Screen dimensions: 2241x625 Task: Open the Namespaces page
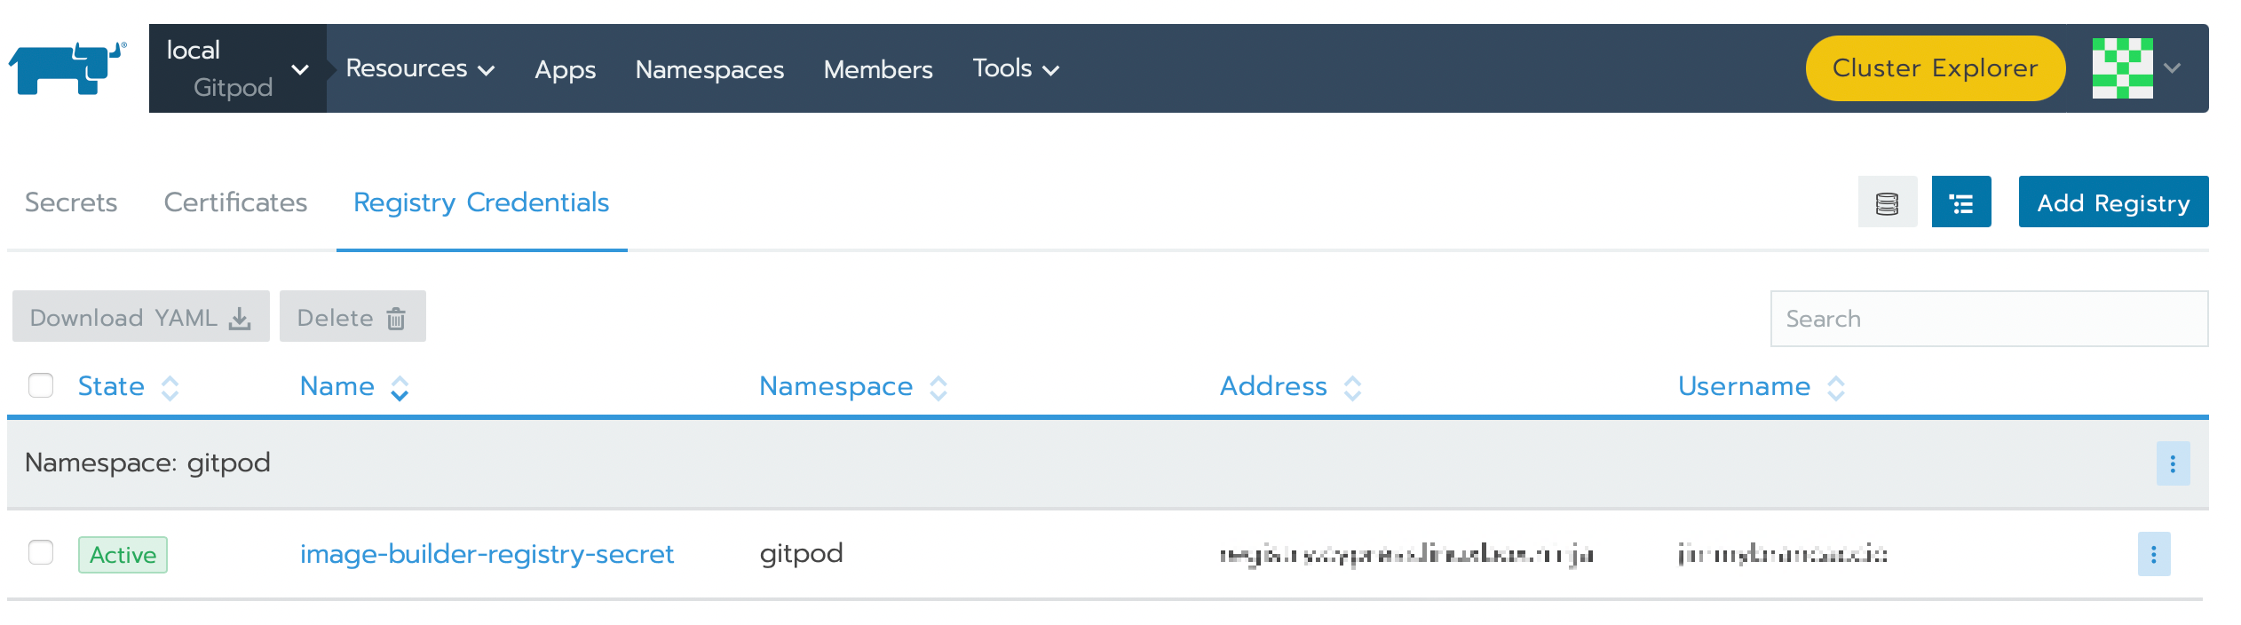(x=709, y=69)
